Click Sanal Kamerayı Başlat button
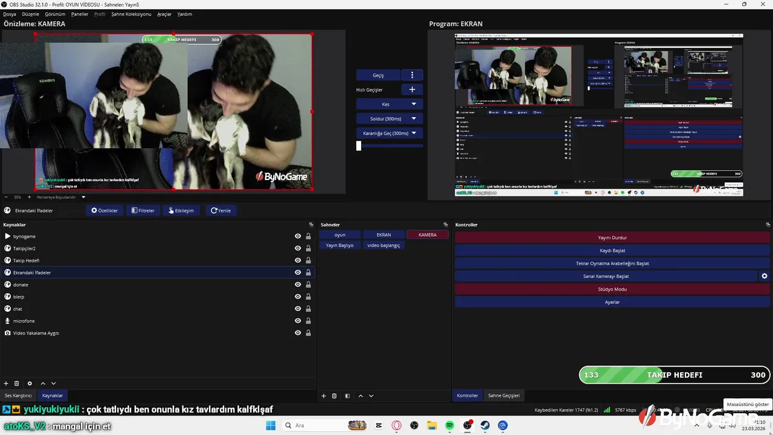Viewport: 773px width, 435px height. coord(606,276)
